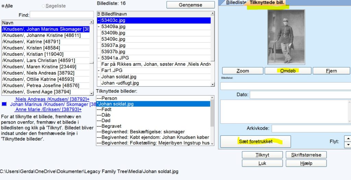Select Lars Christian [48591] in the name list

coord(46,60)
